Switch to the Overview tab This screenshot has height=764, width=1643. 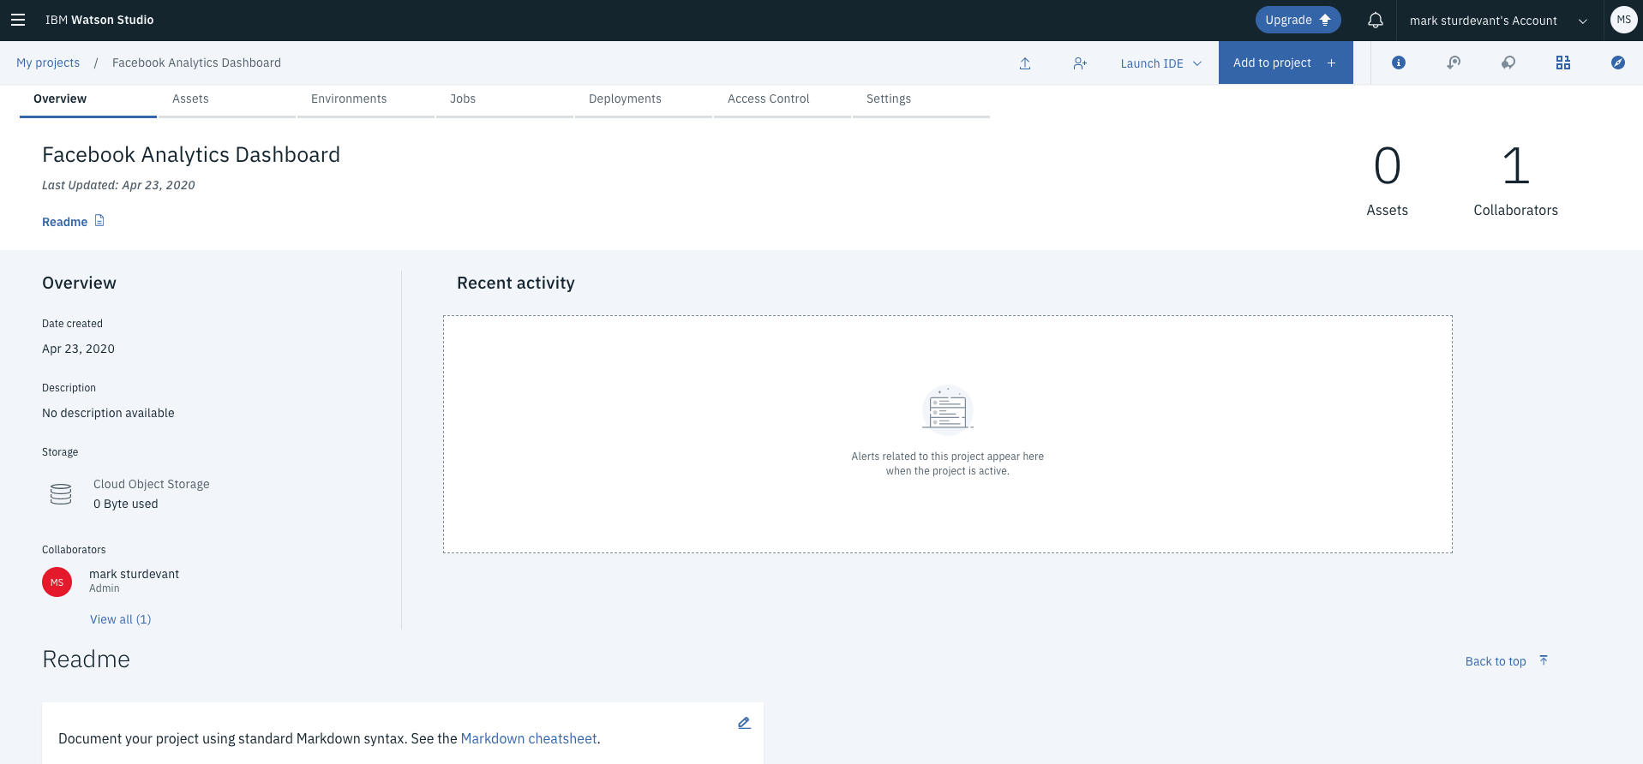coord(88,99)
